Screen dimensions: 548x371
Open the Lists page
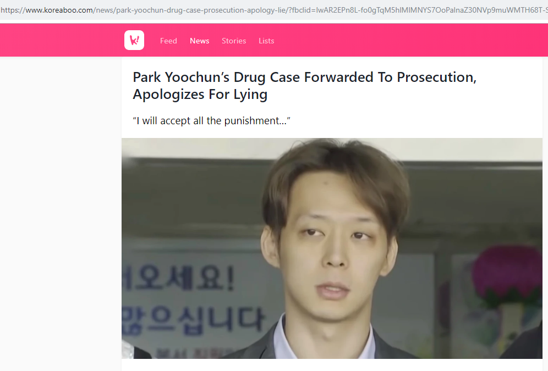tap(266, 41)
